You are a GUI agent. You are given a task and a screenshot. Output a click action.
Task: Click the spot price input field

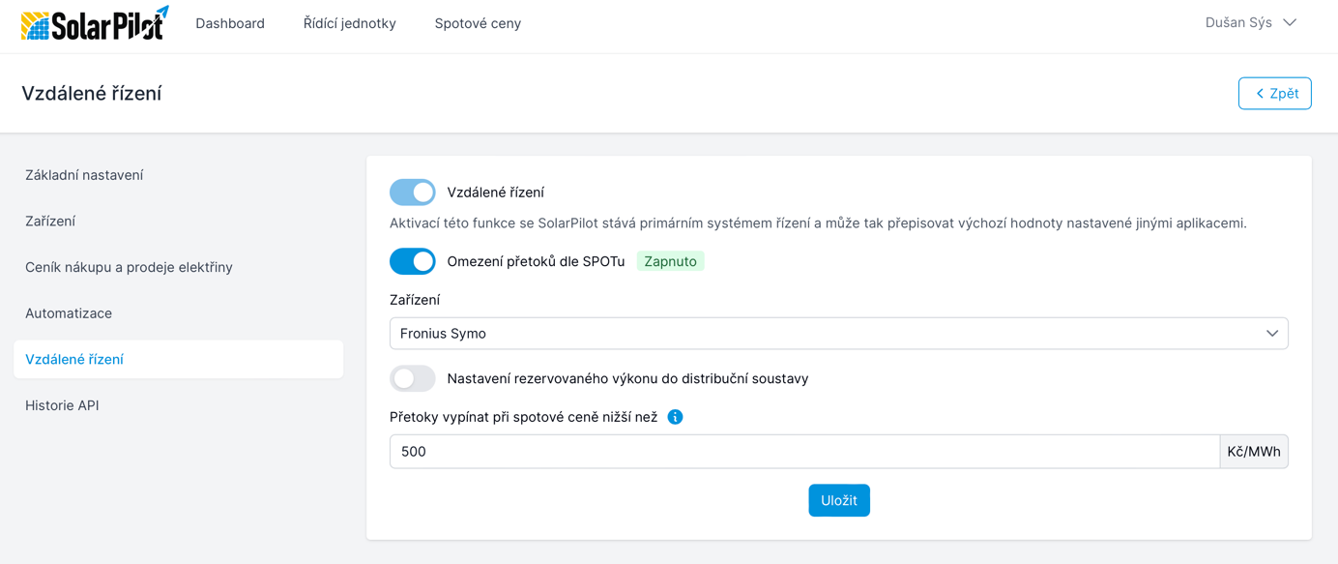tap(804, 452)
